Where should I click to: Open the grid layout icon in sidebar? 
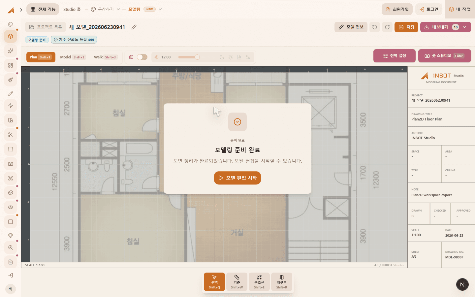(x=11, y=65)
